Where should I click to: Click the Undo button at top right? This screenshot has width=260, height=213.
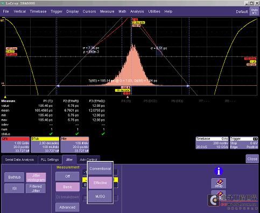[254, 11]
